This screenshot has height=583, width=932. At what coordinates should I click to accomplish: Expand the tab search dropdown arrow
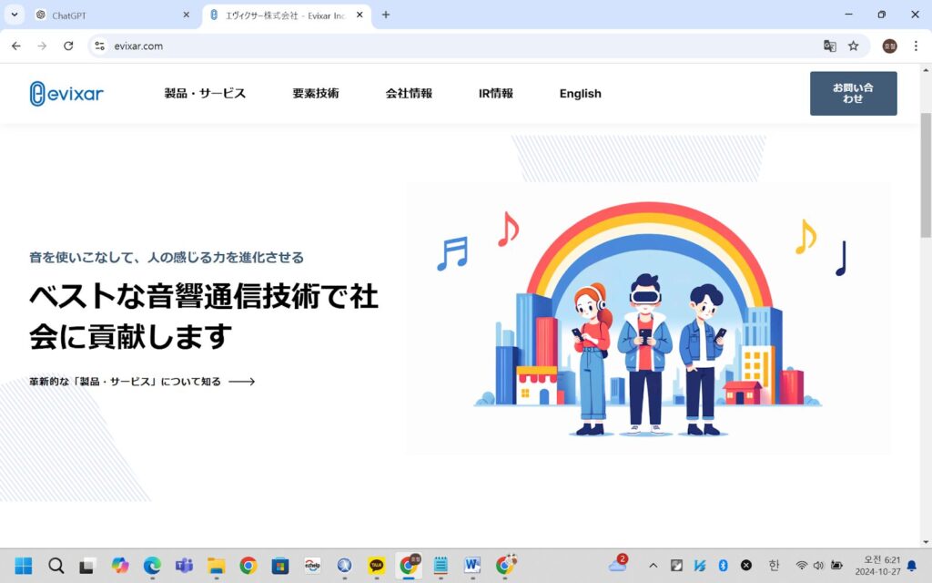15,15
